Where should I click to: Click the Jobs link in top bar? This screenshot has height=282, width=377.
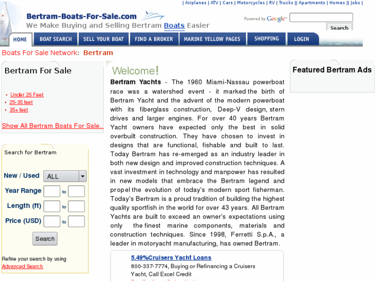point(355,3)
